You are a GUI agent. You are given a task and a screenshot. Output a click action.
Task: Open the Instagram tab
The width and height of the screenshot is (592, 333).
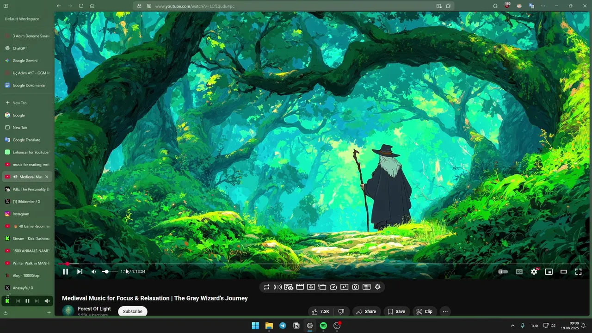pyautogui.click(x=27, y=214)
